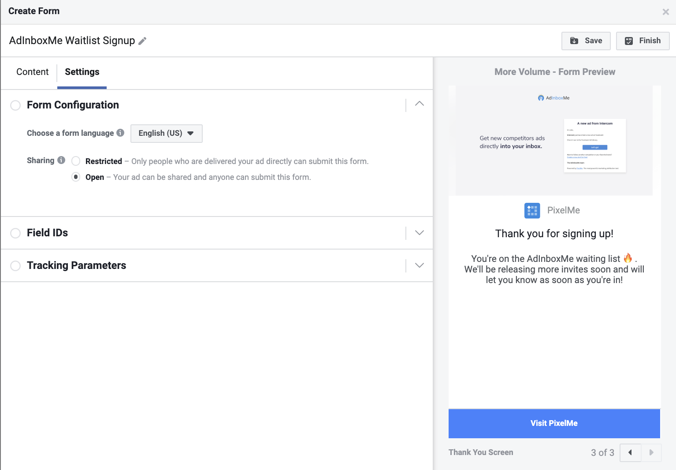This screenshot has width=676, height=470.
Task: Expand the Tracking Parameters section
Action: coord(420,265)
